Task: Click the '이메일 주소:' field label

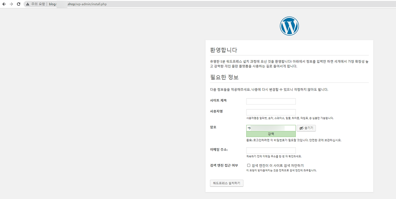Action: pyautogui.click(x=219, y=150)
